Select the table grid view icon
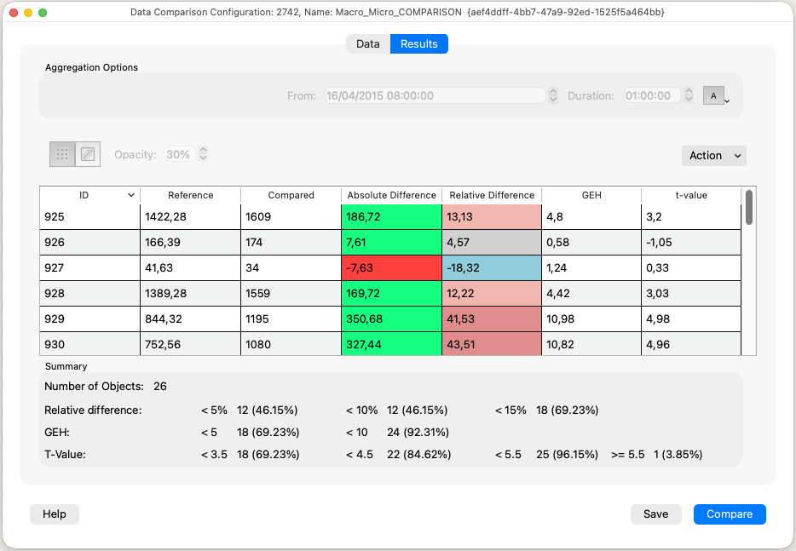This screenshot has width=796, height=551. coord(62,154)
